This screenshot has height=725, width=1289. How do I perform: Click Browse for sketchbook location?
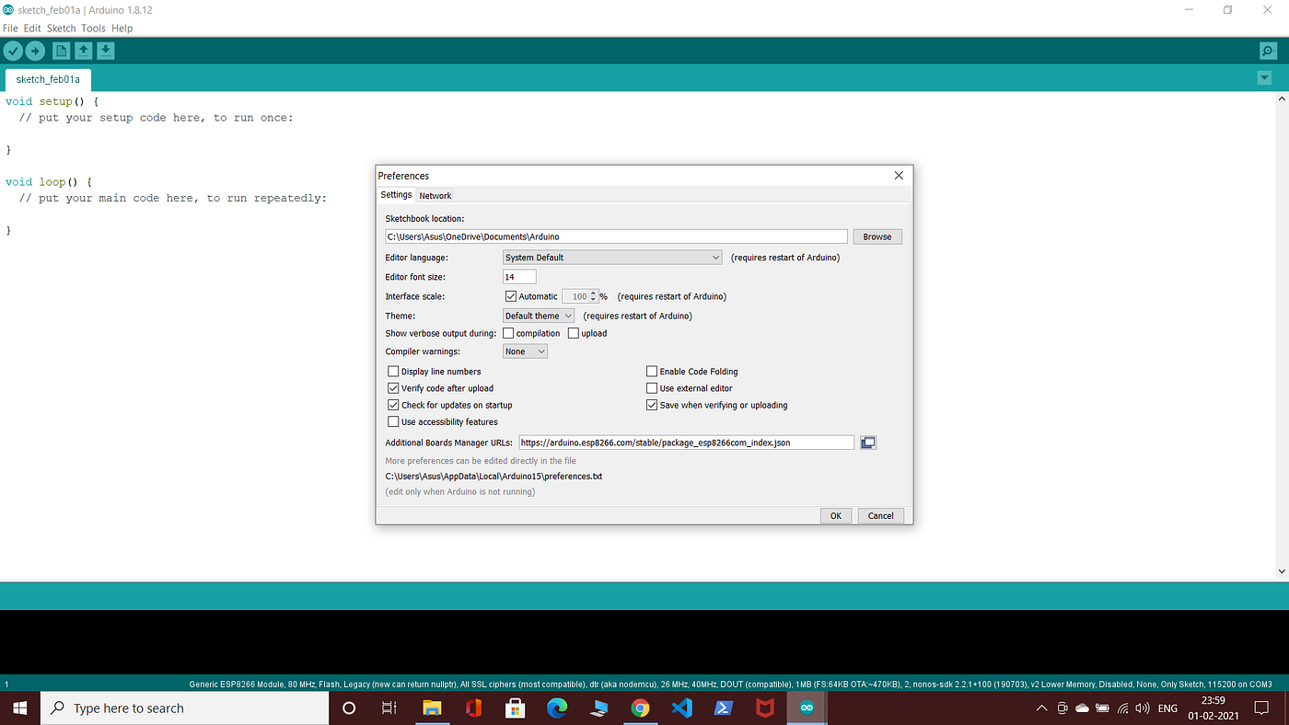(x=877, y=236)
